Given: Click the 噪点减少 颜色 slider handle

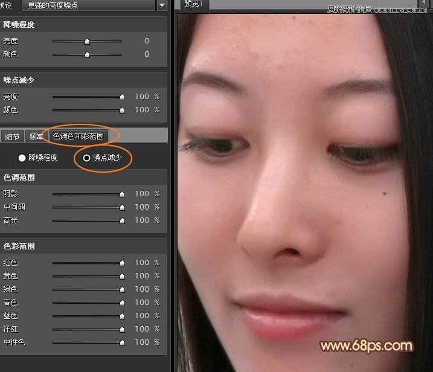Looking at the screenshot, I should point(122,110).
